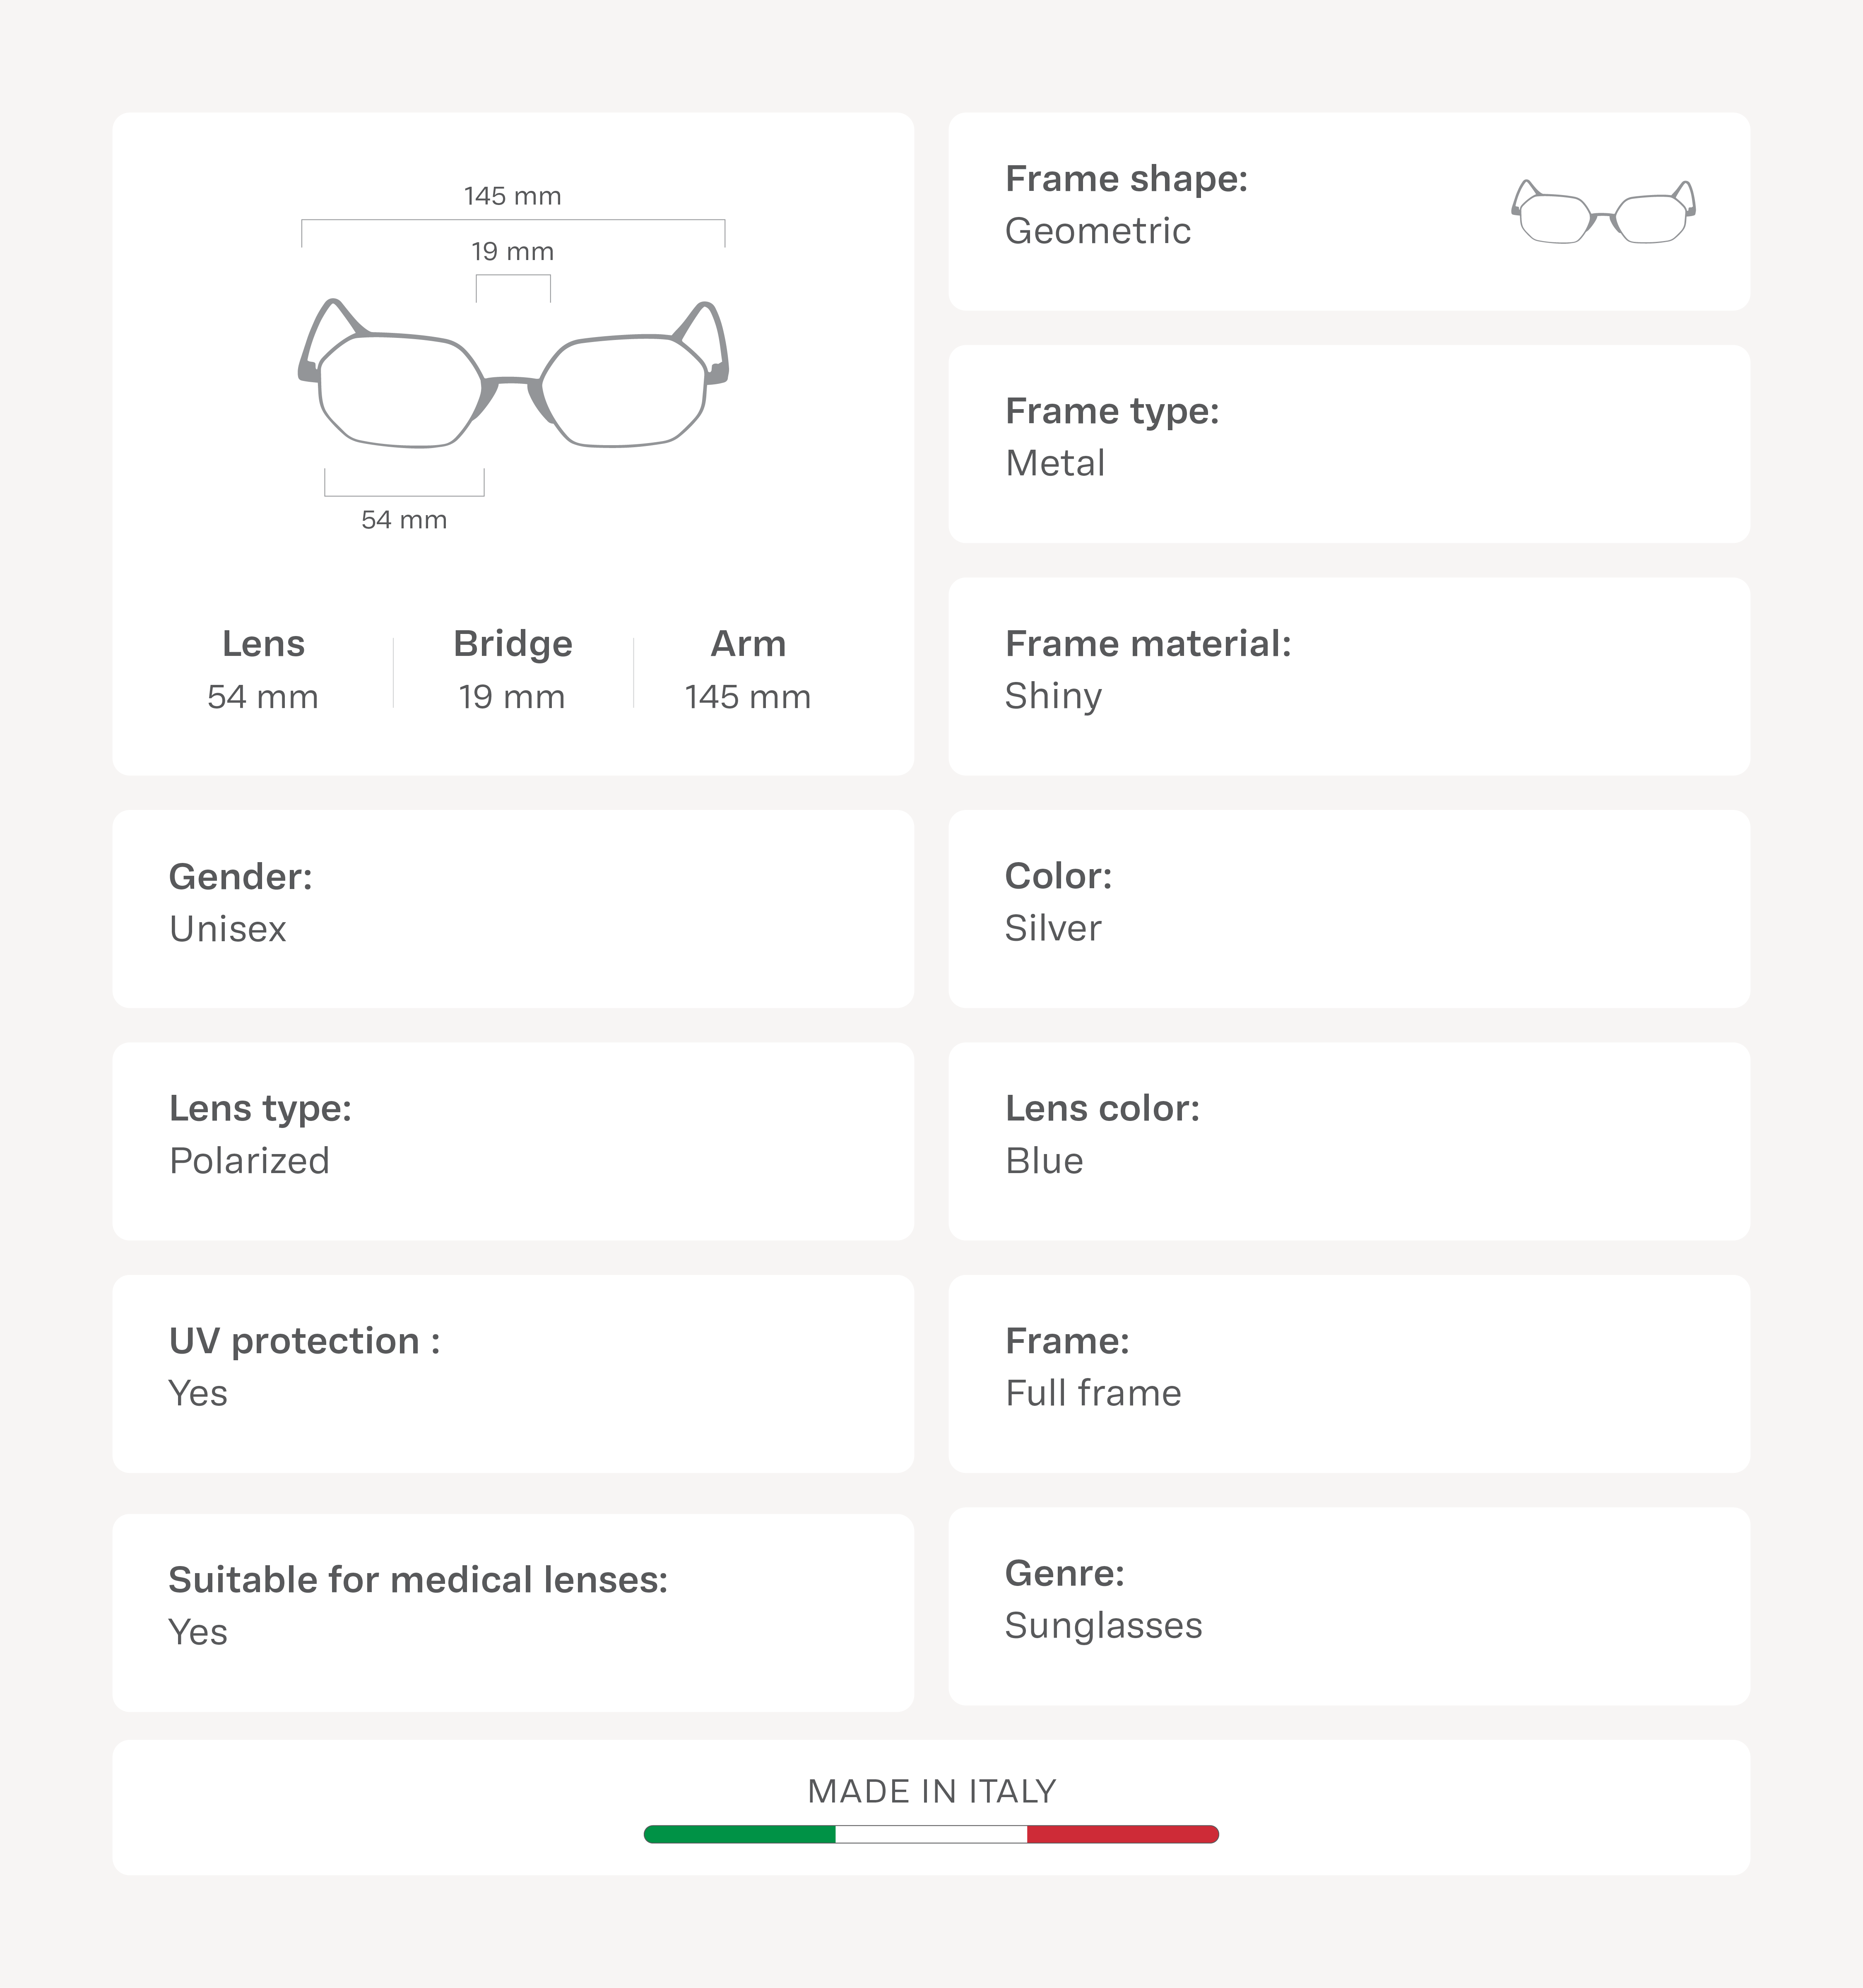This screenshot has height=1988, width=1863.
Task: Select the Arm heading in the size row
Action: pos(748,644)
